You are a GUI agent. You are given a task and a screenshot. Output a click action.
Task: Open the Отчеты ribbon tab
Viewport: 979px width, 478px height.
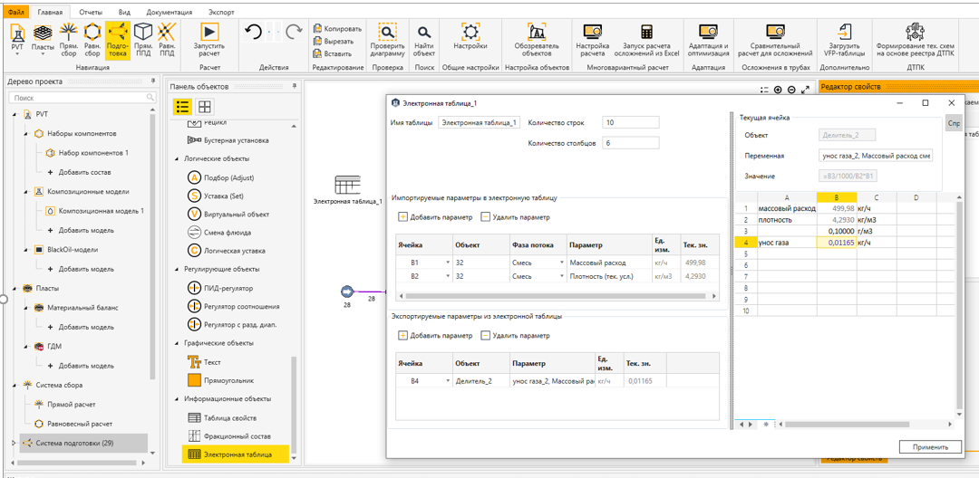(x=91, y=12)
